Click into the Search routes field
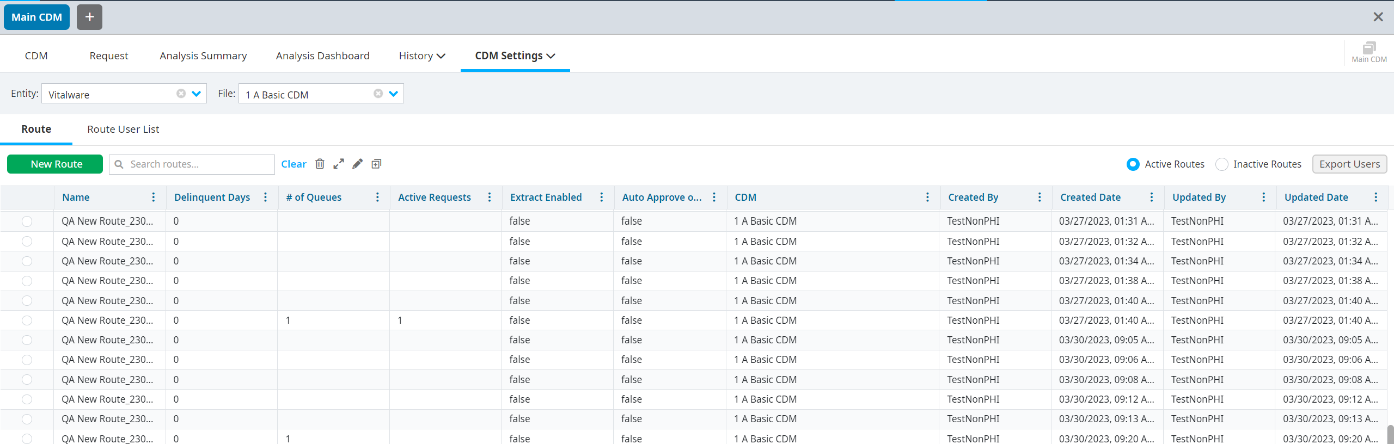1394x444 pixels. (x=199, y=164)
